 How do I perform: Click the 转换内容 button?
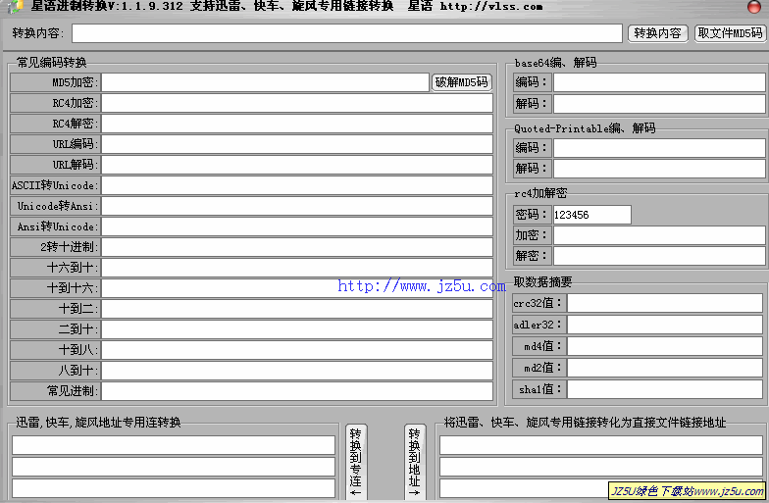coord(657,33)
